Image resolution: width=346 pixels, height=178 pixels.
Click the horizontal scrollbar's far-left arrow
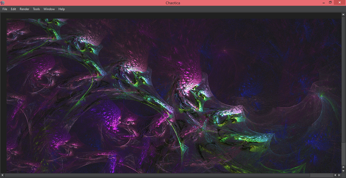click(3, 175)
